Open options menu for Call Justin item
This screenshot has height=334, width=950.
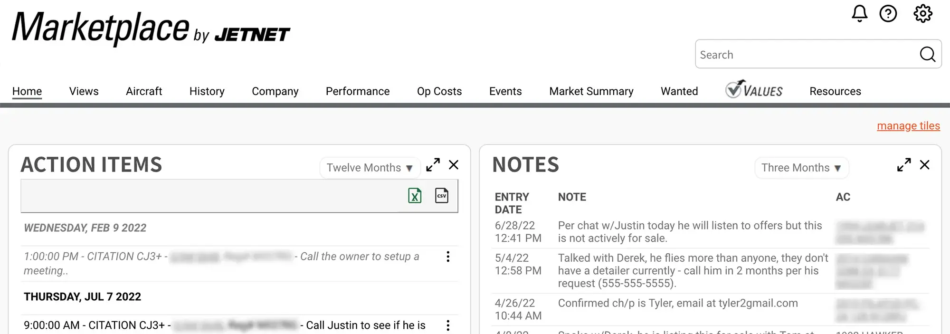pos(447,325)
